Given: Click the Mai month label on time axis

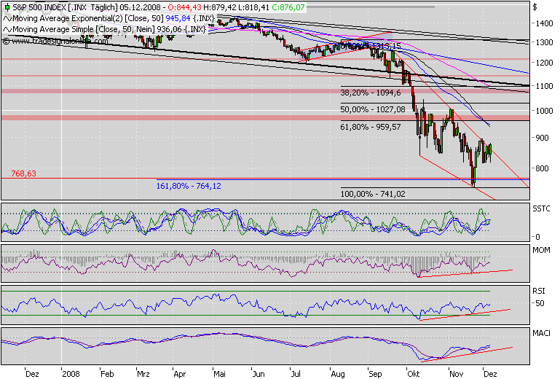Looking at the screenshot, I should point(220,374).
